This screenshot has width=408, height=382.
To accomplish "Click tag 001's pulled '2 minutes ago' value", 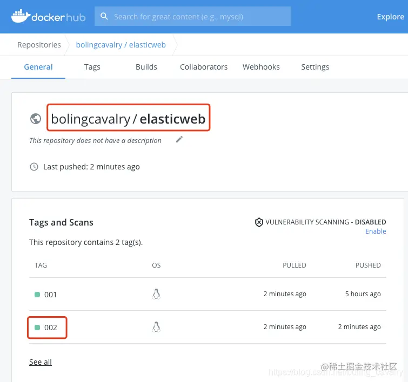I will click(x=285, y=294).
